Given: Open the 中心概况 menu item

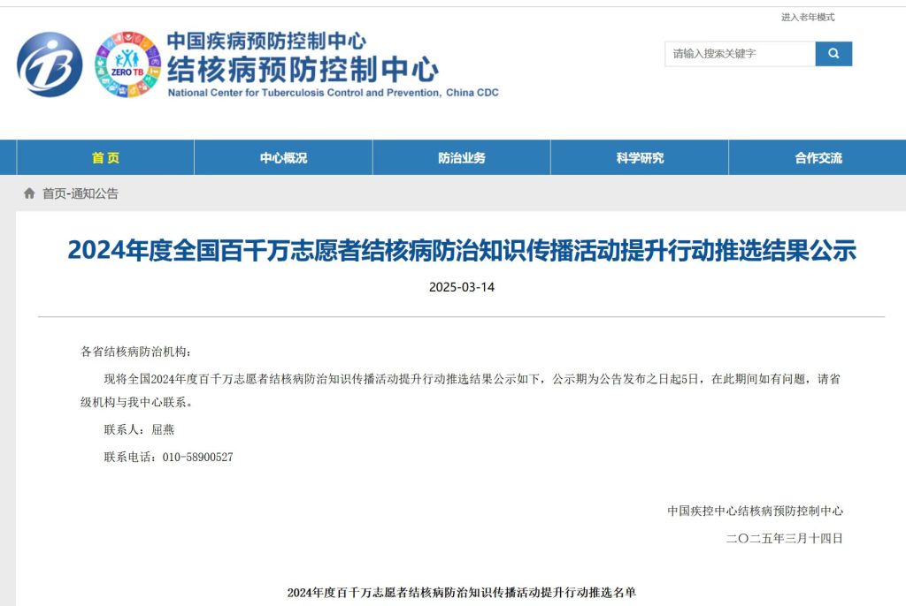Looking at the screenshot, I should pos(283,157).
